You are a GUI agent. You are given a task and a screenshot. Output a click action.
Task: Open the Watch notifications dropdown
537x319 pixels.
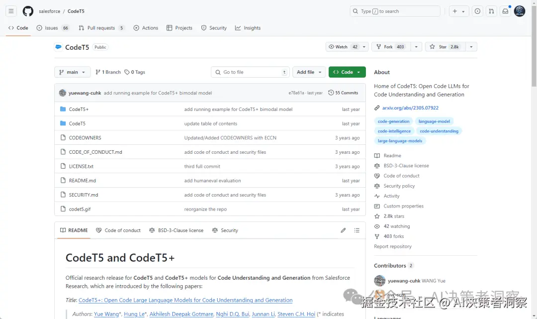pos(347,47)
